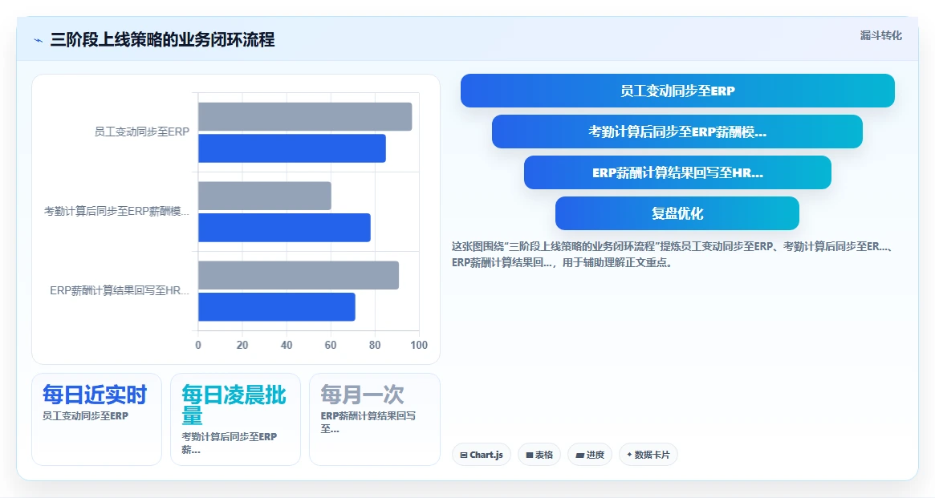This screenshot has width=935, height=498.
Task: Click the 进度 tag
Action: click(590, 455)
